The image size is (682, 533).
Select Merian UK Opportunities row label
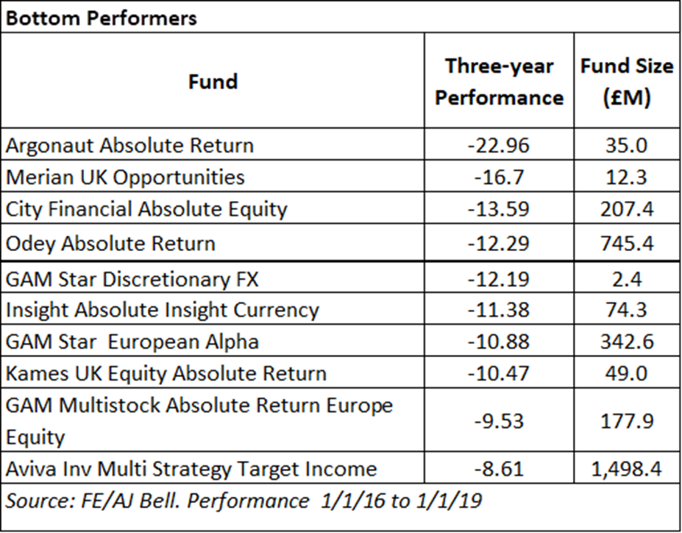pos(125,177)
